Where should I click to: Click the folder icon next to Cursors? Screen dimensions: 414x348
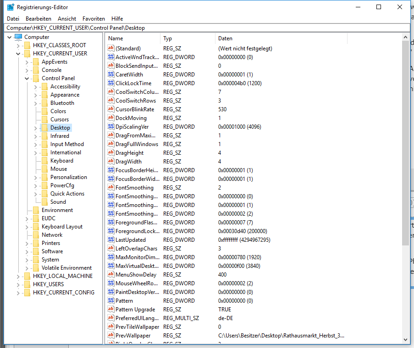click(x=44, y=120)
